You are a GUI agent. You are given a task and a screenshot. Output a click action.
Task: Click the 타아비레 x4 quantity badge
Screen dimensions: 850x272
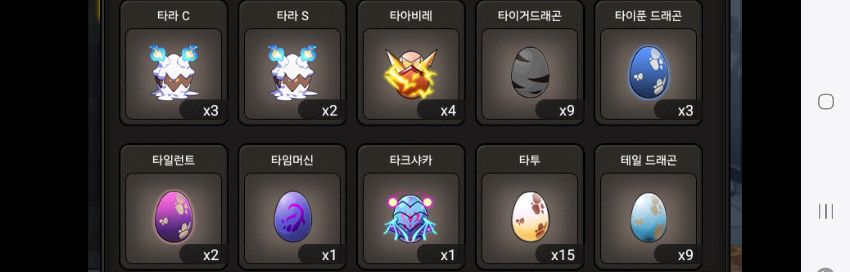coord(441,110)
